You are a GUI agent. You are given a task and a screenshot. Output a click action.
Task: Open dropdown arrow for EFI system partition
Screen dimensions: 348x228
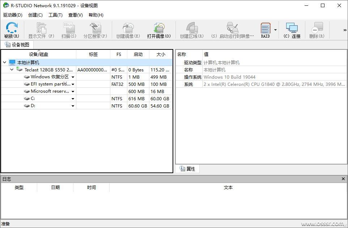coord(73,84)
